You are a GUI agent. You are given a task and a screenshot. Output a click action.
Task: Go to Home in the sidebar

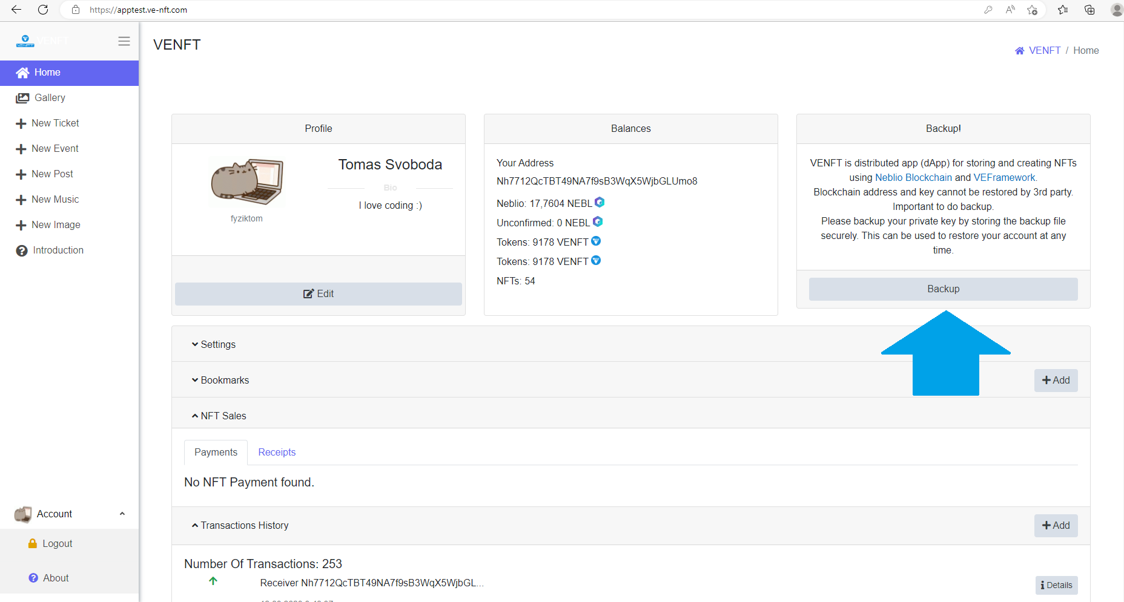[x=69, y=73]
